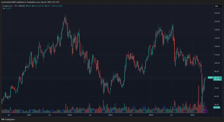Open the USD currency selector

tap(217, 6)
